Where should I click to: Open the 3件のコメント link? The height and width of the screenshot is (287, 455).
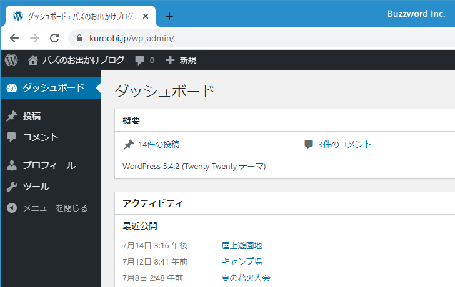click(x=344, y=144)
